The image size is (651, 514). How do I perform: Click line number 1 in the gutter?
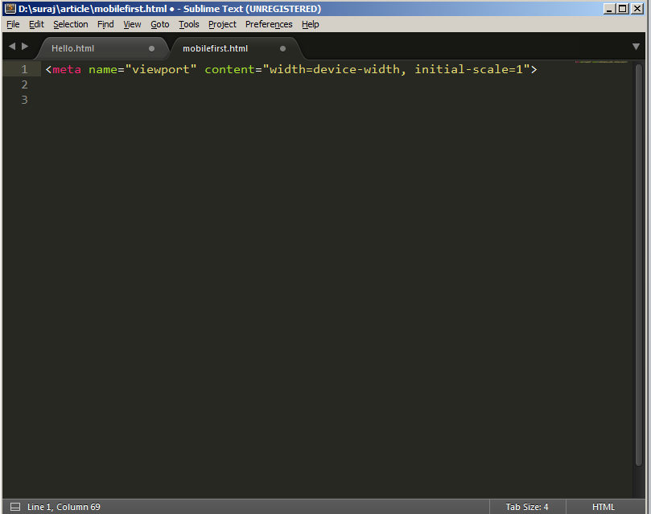pos(24,69)
